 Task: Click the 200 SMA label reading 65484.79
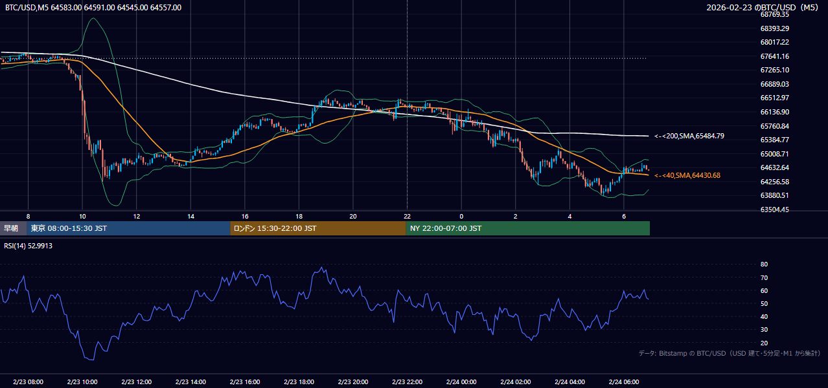click(x=689, y=136)
